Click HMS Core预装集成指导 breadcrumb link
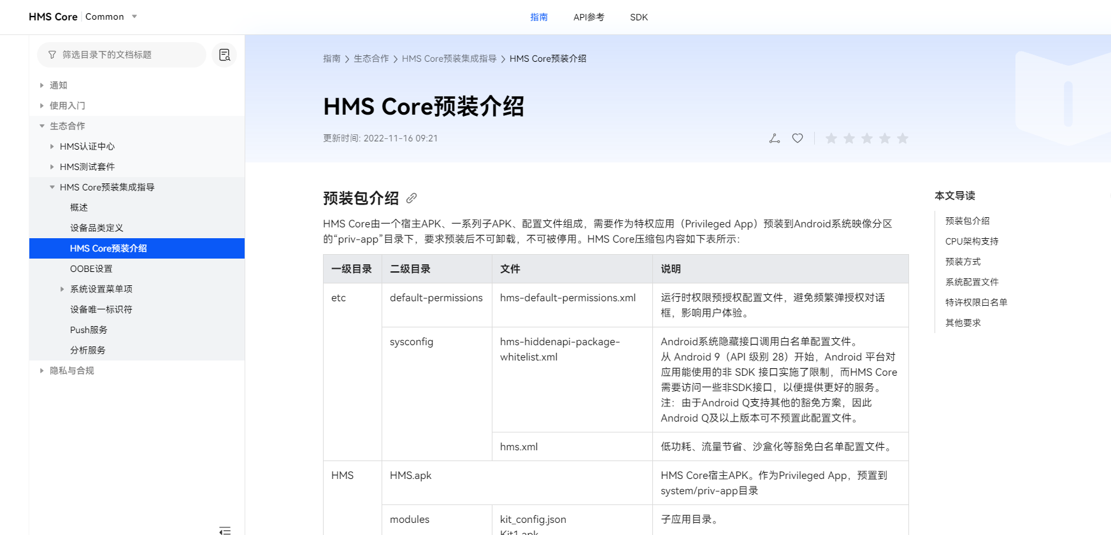The width and height of the screenshot is (1111, 535). (x=449, y=59)
